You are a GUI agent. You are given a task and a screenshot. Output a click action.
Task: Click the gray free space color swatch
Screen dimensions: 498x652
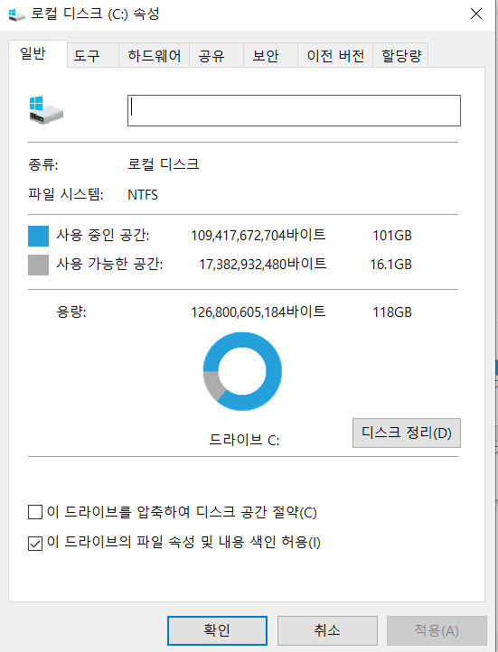tap(38, 265)
